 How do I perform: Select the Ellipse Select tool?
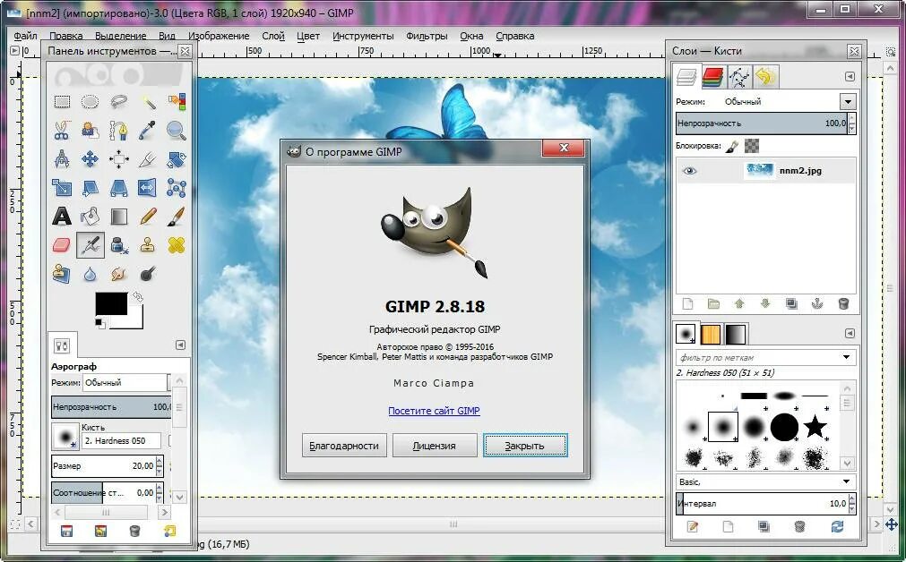click(91, 102)
